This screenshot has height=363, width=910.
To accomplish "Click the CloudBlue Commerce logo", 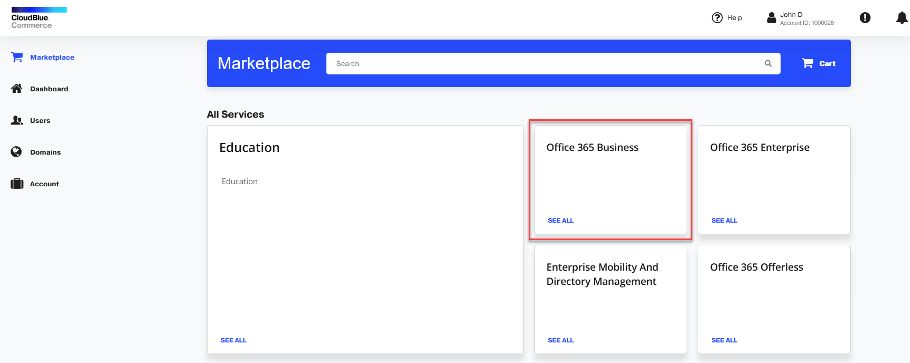I will (x=39, y=18).
